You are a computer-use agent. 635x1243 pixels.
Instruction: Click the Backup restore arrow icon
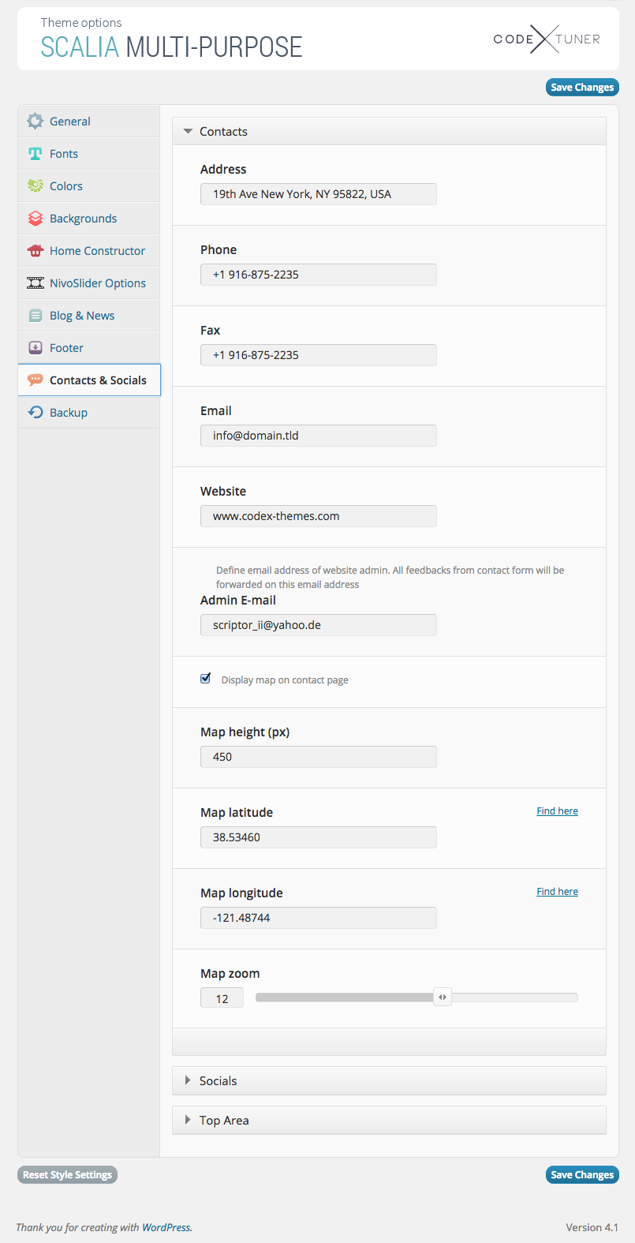coord(35,413)
